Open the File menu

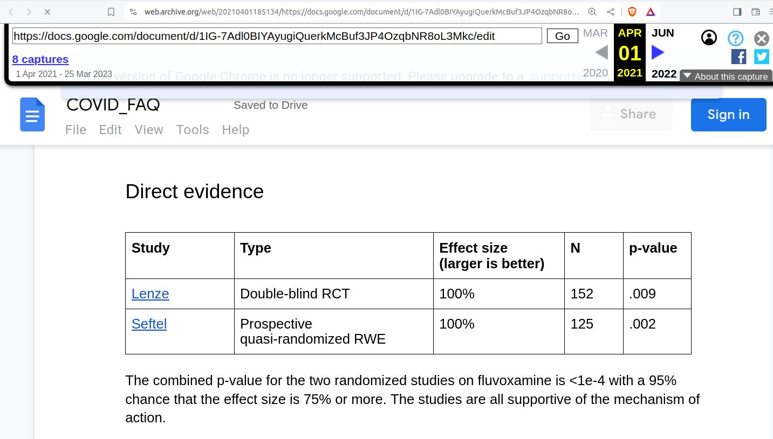pyautogui.click(x=76, y=130)
